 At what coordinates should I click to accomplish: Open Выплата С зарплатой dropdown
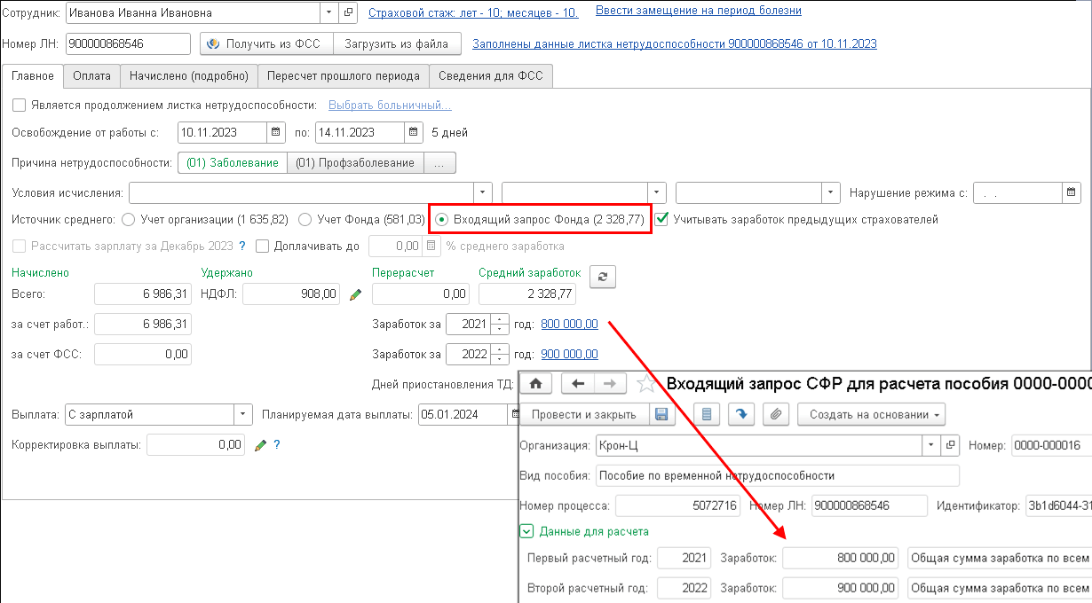pos(243,414)
